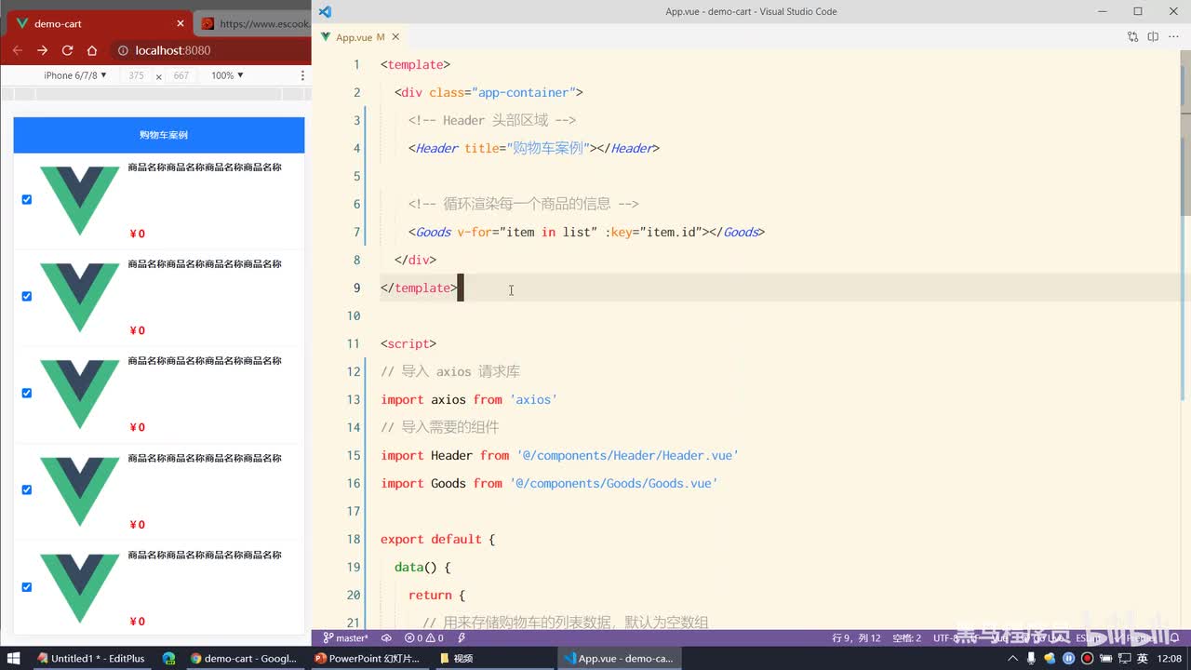This screenshot has width=1191, height=670.
Task: Open errors and warnings count in status bar
Action: 424,638
